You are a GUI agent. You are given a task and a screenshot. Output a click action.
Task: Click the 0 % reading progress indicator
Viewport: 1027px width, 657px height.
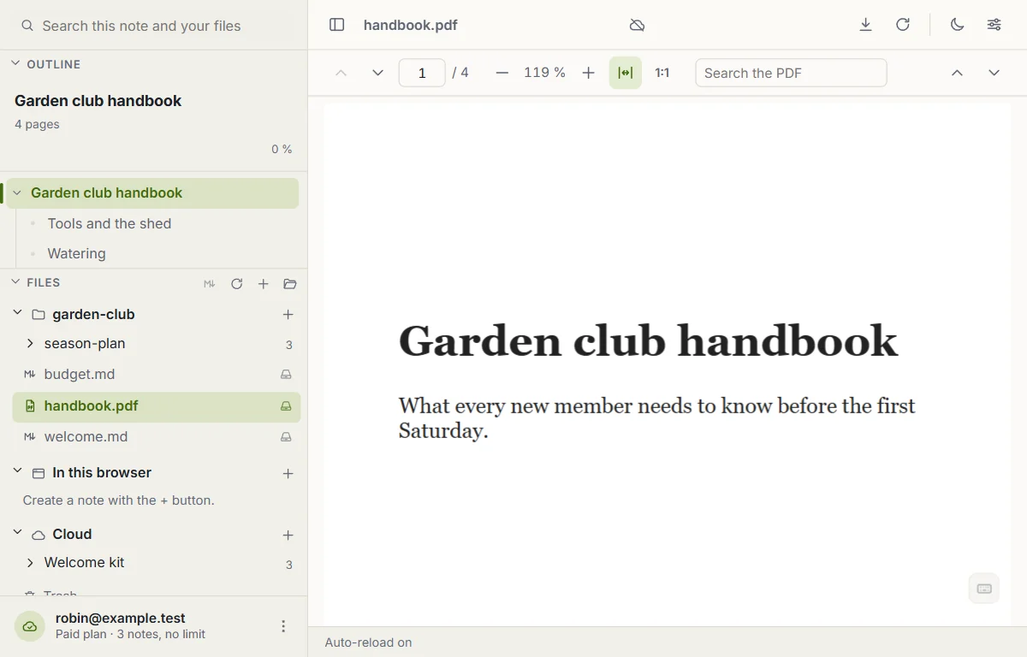click(x=282, y=149)
